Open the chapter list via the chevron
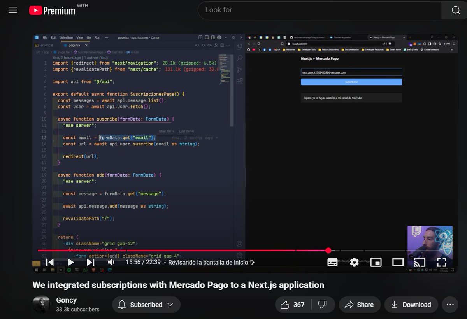 point(253,262)
